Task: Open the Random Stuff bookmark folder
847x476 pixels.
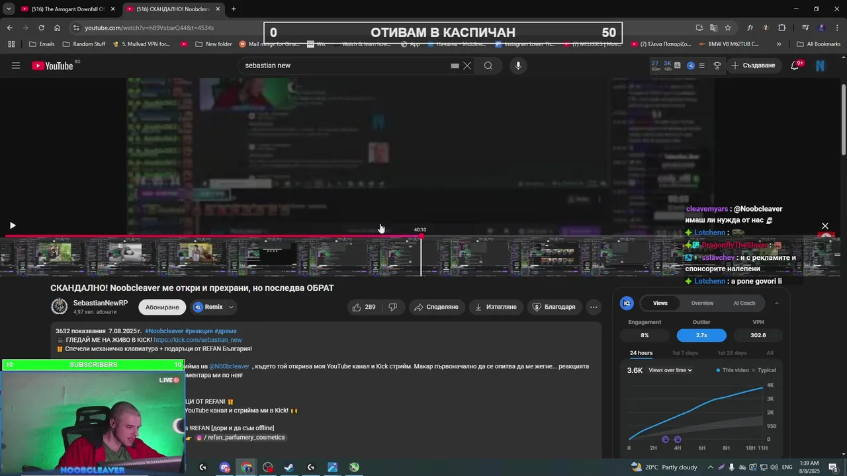Action: click(84, 44)
